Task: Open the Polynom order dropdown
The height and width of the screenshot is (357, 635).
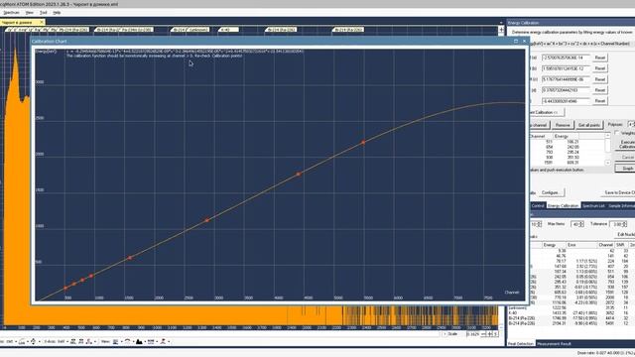Action: (x=631, y=125)
